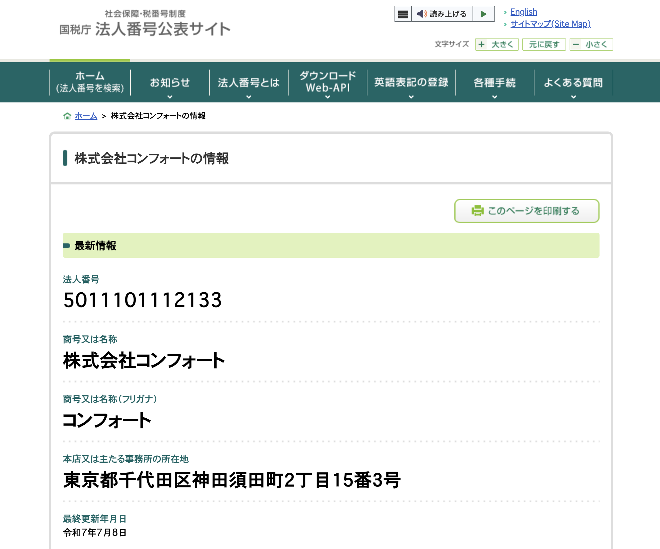Open the サイトマップ (Site Map) link
The width and height of the screenshot is (660, 549).
pyautogui.click(x=550, y=24)
